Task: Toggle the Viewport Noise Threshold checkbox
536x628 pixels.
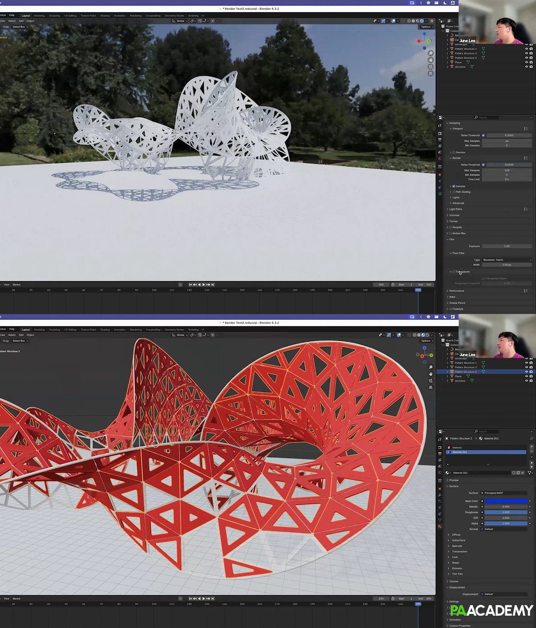Action: (x=483, y=136)
